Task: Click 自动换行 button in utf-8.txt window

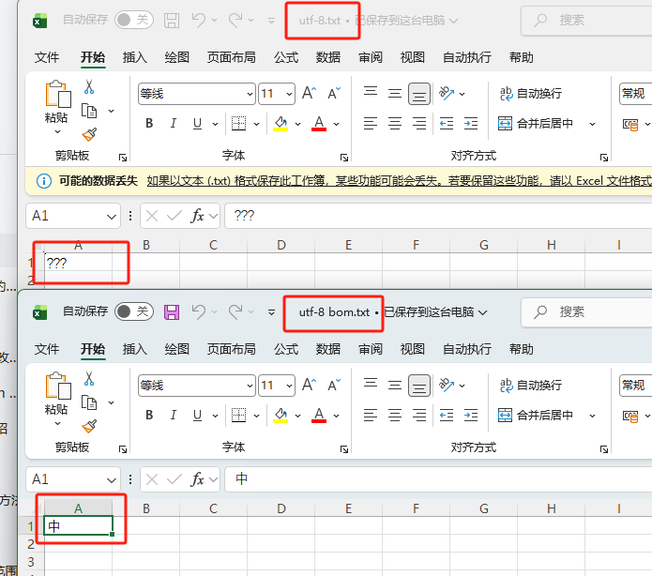Action: click(x=531, y=94)
